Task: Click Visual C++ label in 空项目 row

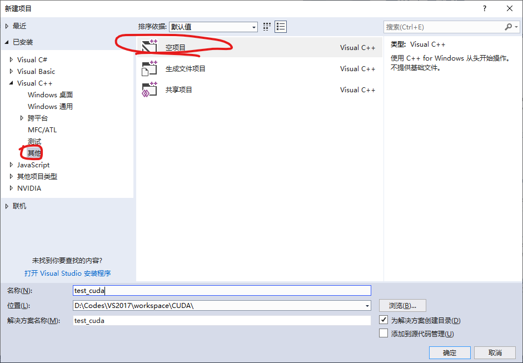Action: coord(357,48)
